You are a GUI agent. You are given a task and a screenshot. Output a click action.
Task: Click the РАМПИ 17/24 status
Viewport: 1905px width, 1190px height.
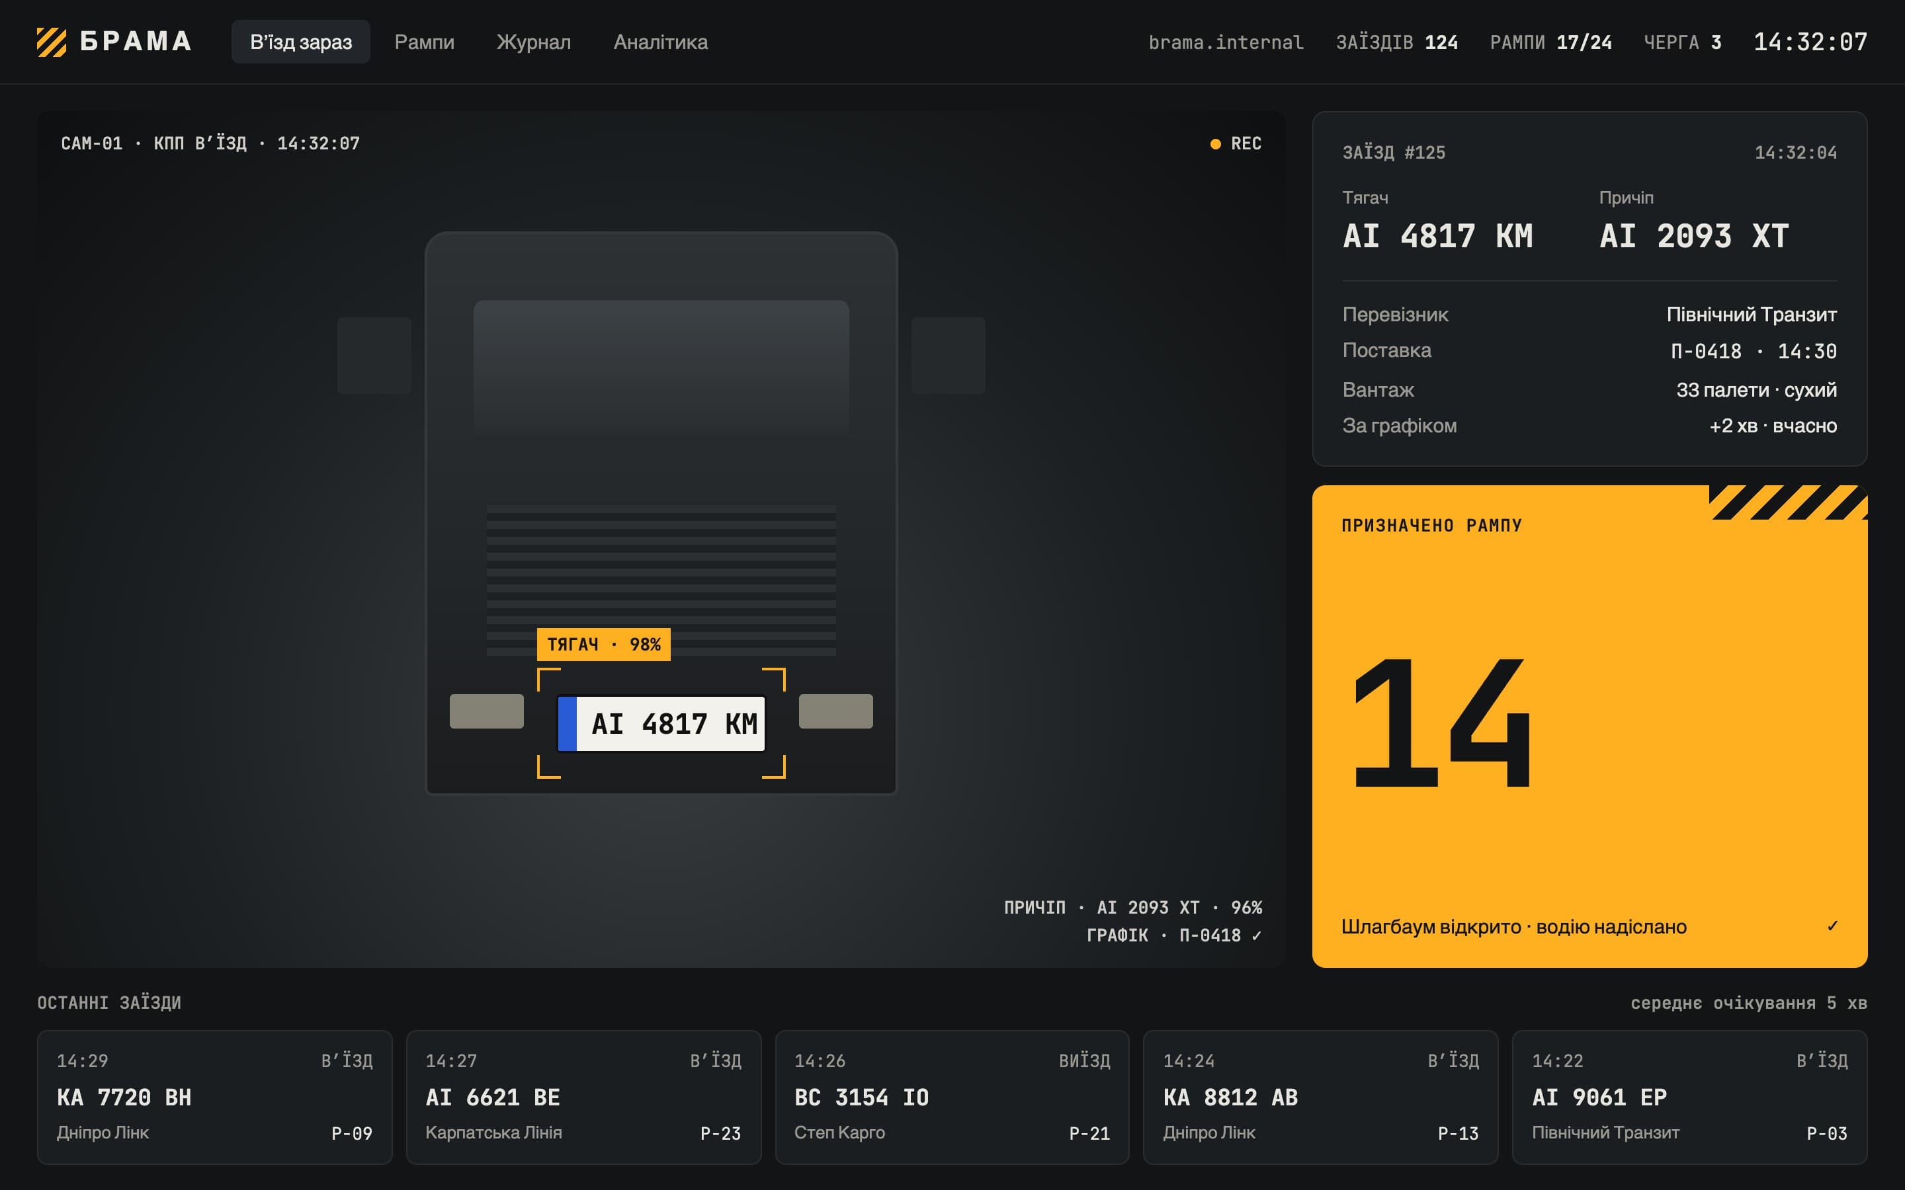[x=1550, y=42]
